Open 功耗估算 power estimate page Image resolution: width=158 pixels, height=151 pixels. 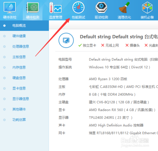(19, 120)
